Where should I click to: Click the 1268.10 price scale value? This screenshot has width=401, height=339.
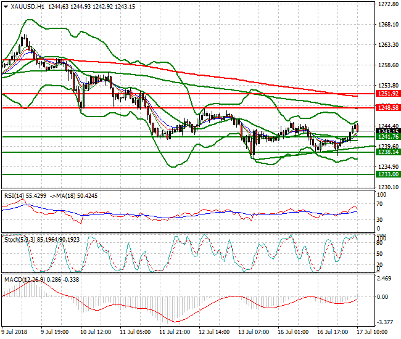[x=388, y=25]
